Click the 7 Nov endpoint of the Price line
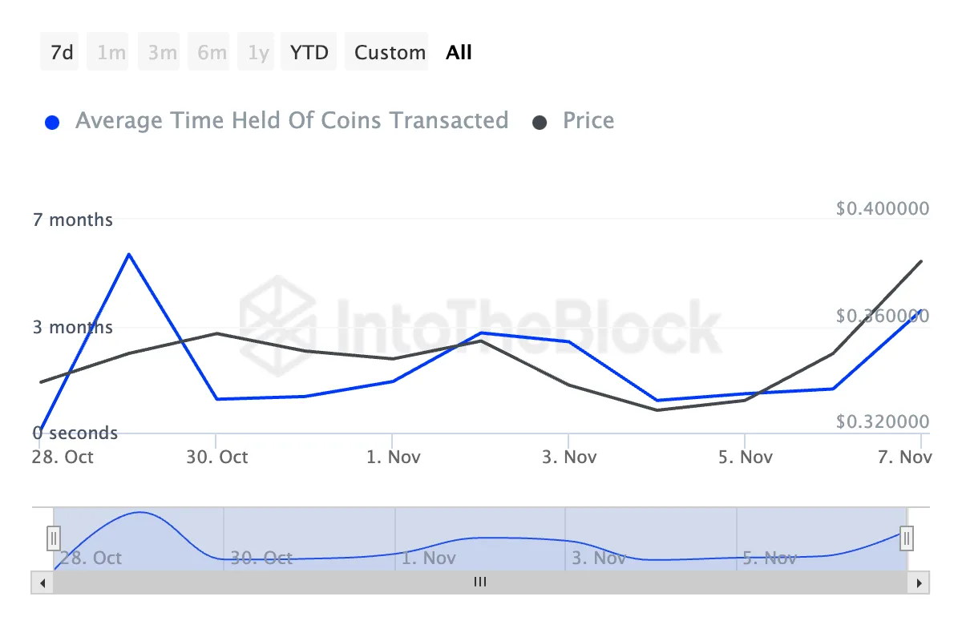The image size is (962, 641). (x=921, y=261)
